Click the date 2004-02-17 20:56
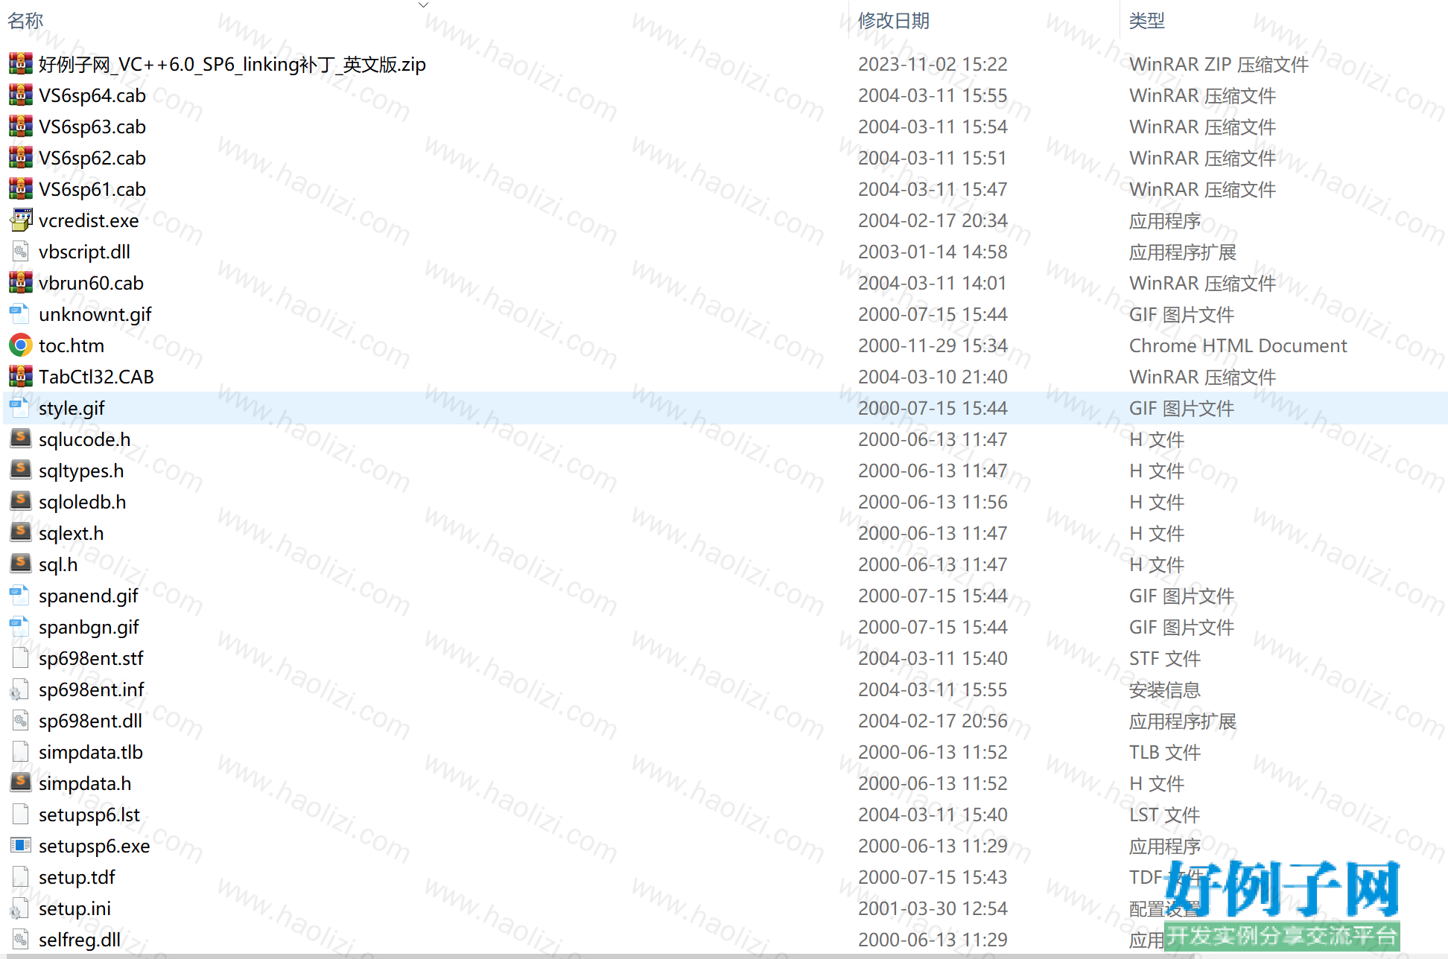This screenshot has width=1448, height=959. 933,721
